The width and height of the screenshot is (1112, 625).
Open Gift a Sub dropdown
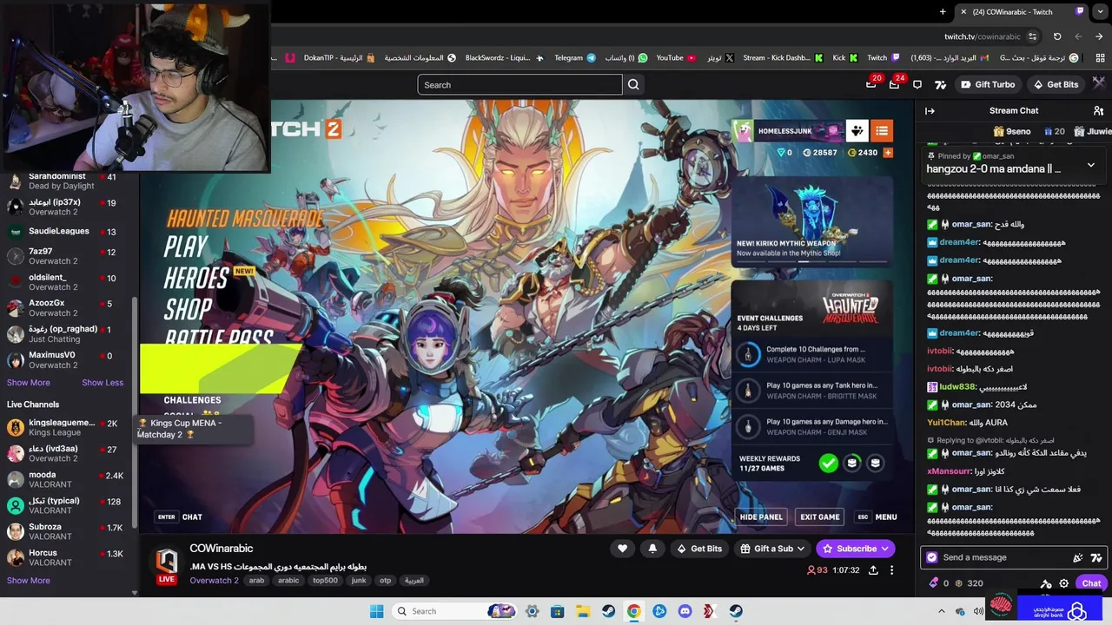(771, 549)
